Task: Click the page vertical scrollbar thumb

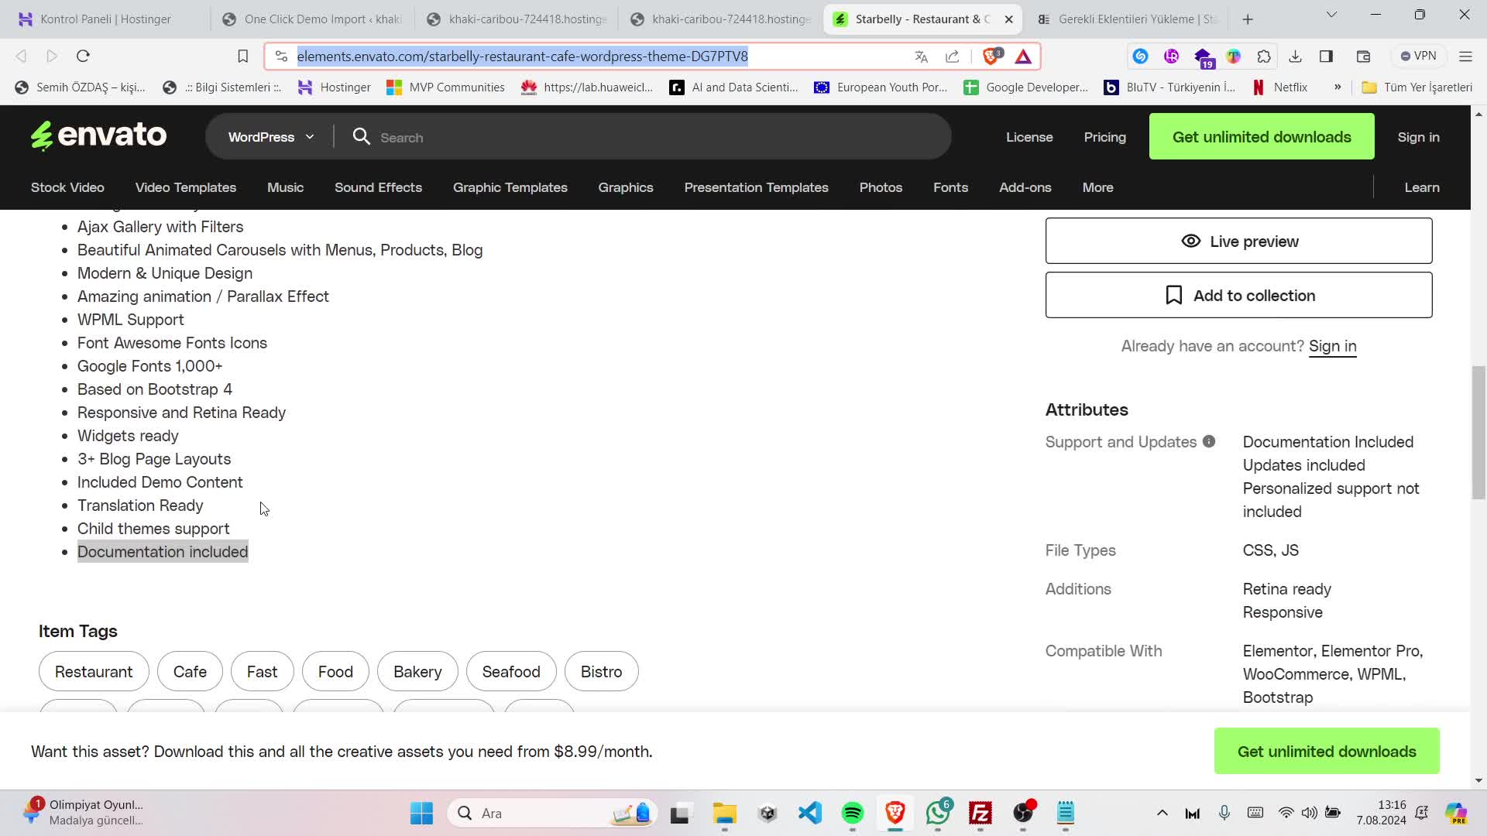Action: [1478, 432]
